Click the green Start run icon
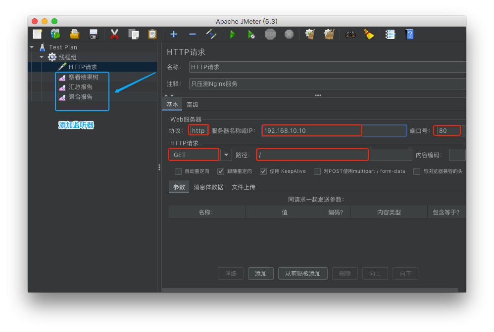 tap(232, 34)
